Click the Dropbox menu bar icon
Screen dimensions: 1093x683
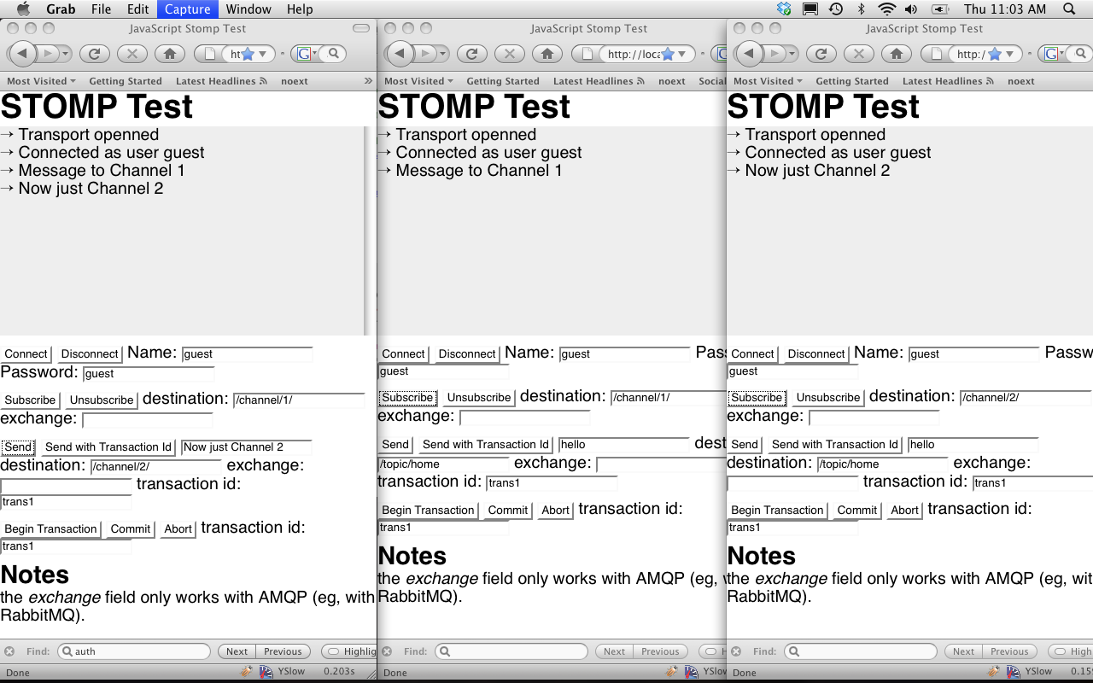pyautogui.click(x=784, y=9)
